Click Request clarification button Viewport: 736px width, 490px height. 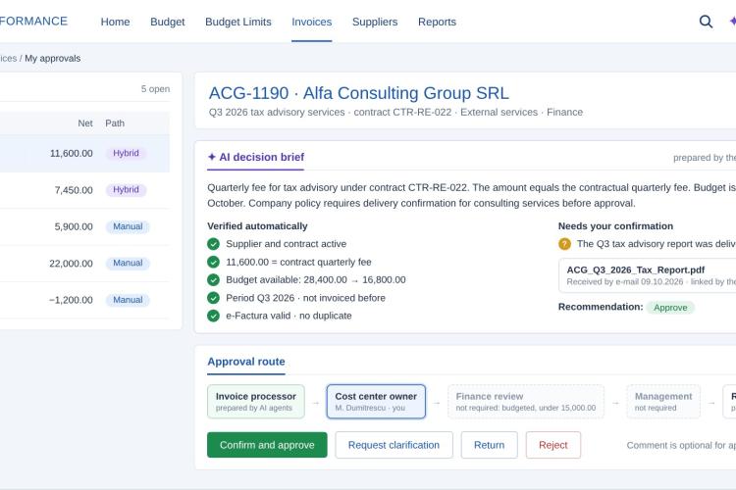[394, 445]
